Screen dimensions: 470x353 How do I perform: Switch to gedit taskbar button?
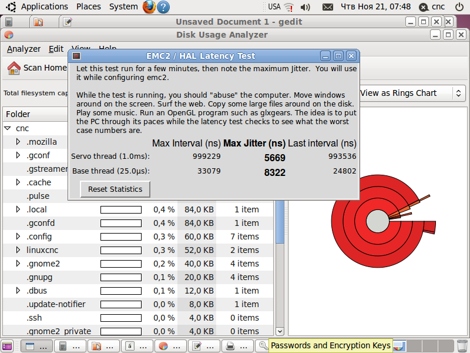[x=204, y=346]
